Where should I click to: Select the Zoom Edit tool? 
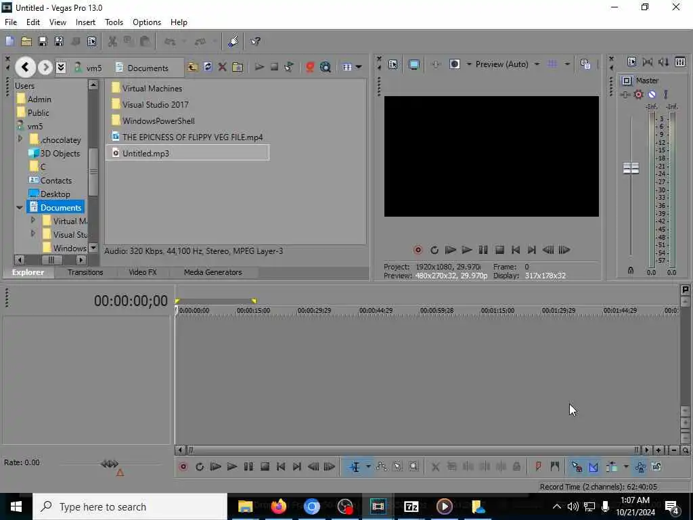click(x=413, y=467)
